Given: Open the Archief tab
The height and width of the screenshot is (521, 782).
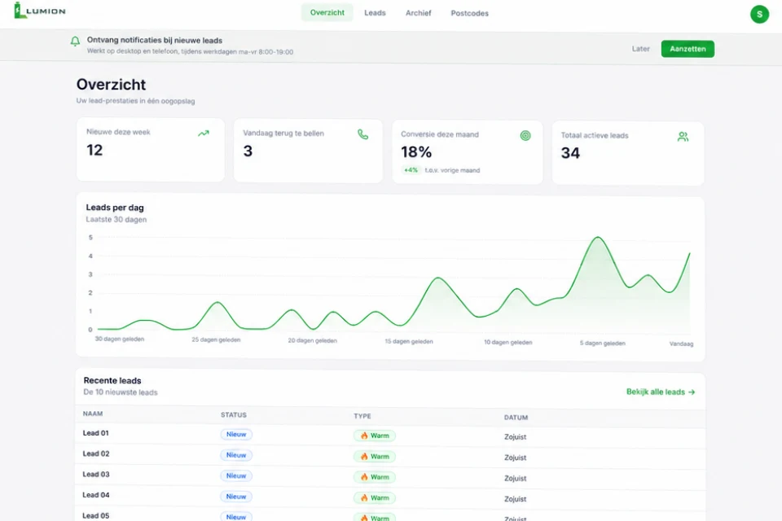Looking at the screenshot, I should 418,13.
